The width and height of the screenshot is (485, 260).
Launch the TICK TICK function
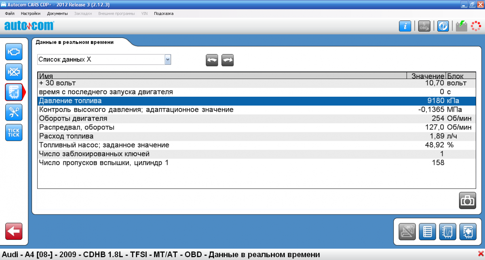click(x=14, y=133)
